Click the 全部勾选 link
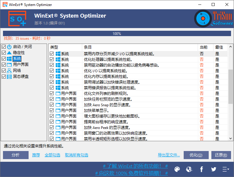This screenshot has height=177, width=234. [52, 155]
